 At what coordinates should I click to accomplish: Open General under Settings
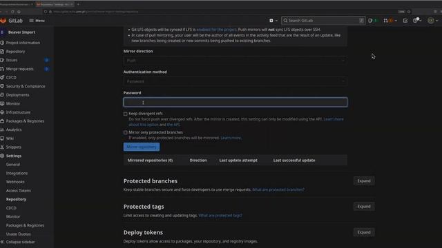(13, 165)
